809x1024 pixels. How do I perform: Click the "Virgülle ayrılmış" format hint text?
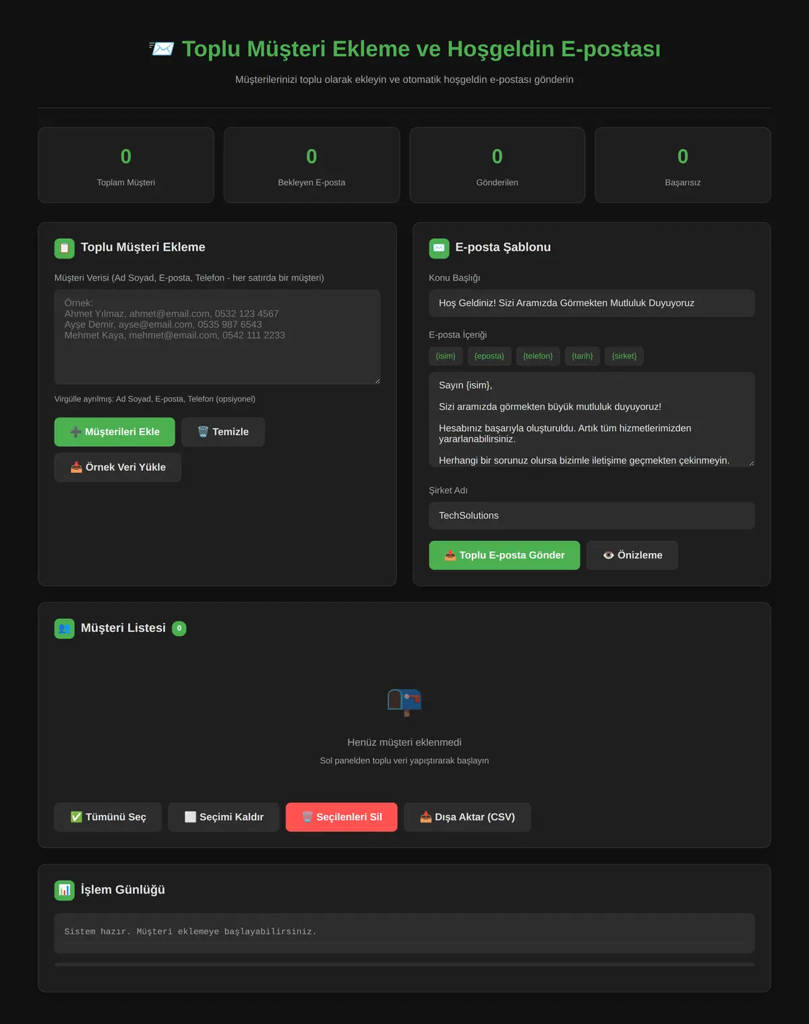[155, 399]
